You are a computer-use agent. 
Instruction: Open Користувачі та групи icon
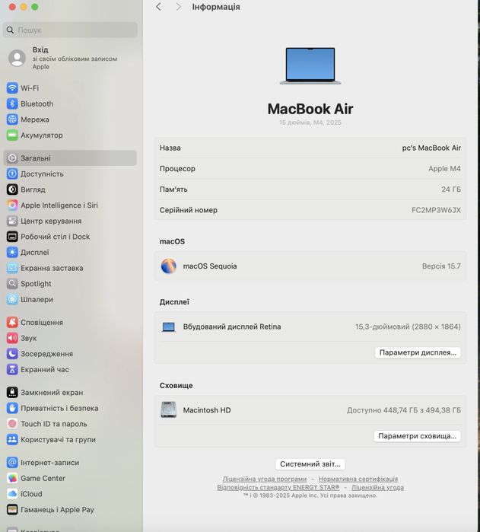tap(12, 439)
